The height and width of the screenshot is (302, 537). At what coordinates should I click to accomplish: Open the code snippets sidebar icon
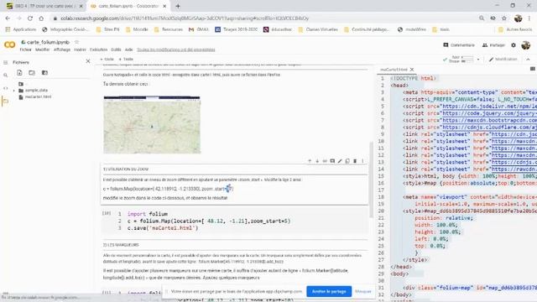tap(5, 88)
